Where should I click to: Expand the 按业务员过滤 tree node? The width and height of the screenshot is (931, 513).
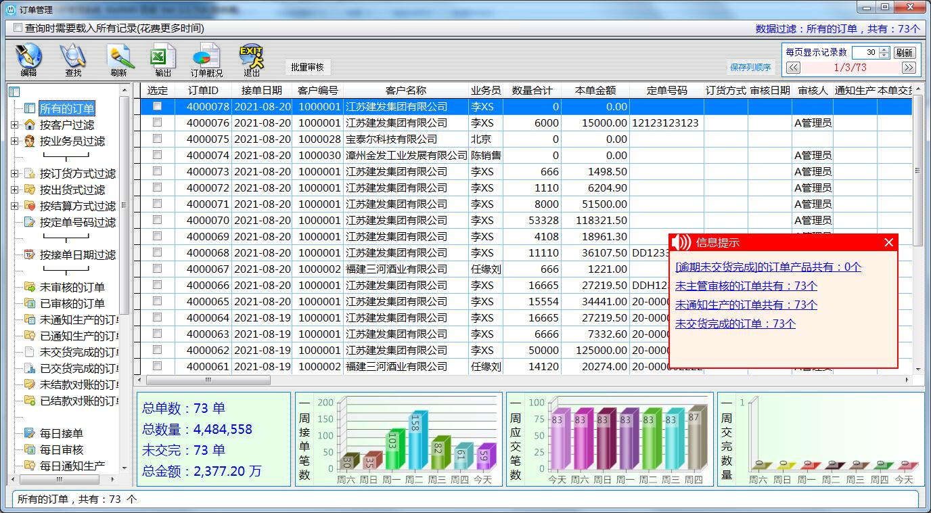15,141
